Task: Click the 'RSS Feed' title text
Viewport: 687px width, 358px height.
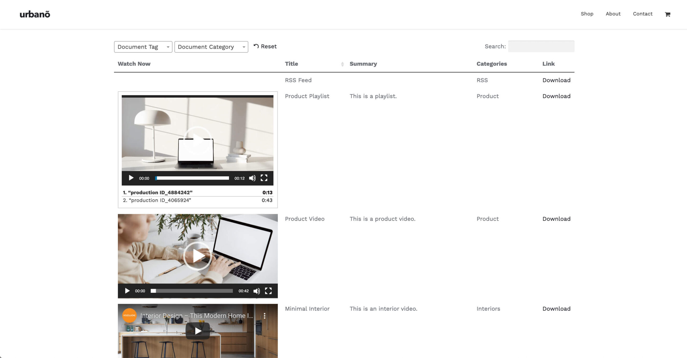Action: [x=298, y=80]
